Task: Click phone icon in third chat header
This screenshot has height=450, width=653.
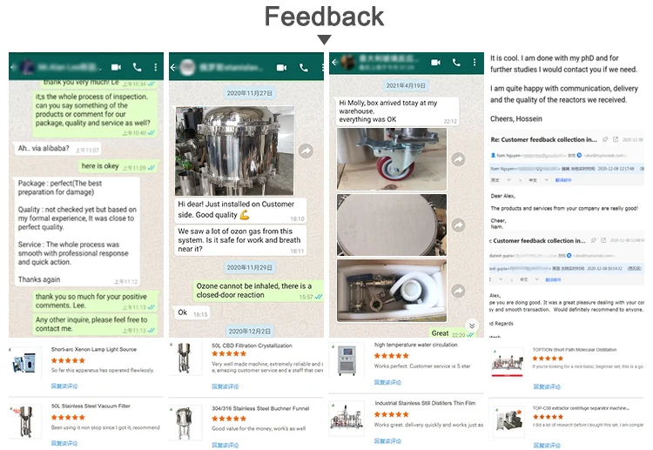Action: coord(456,63)
